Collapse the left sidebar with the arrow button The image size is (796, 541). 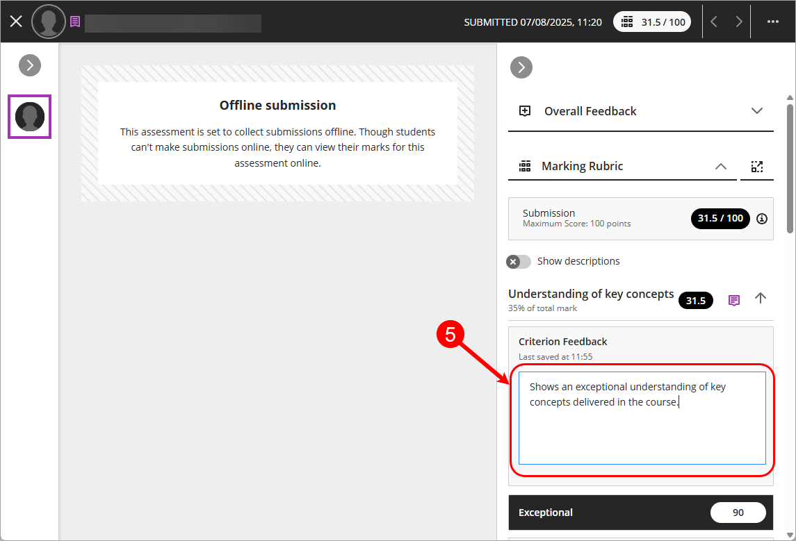pos(30,65)
